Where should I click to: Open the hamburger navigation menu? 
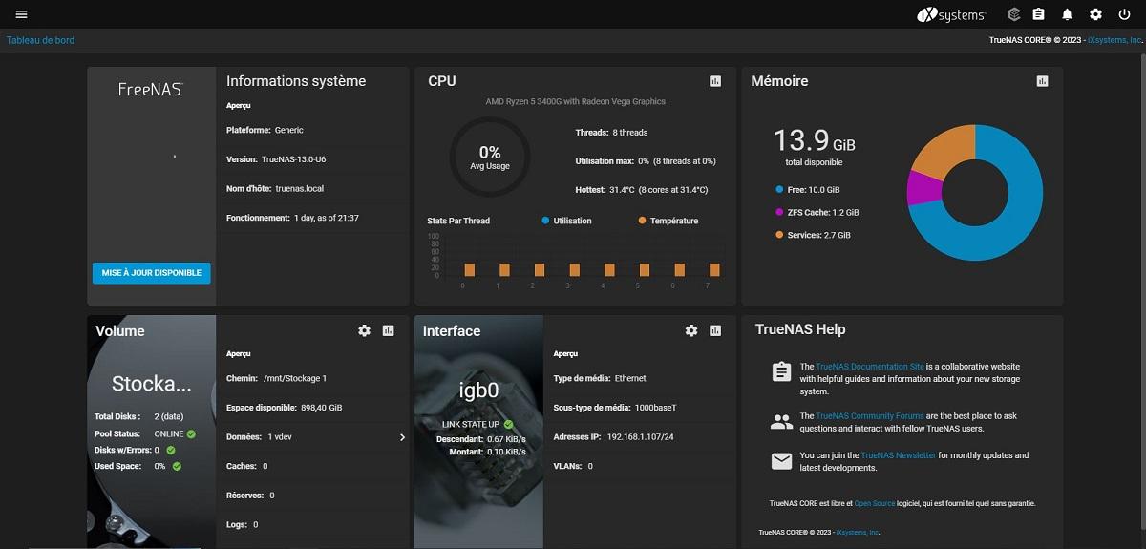point(21,14)
